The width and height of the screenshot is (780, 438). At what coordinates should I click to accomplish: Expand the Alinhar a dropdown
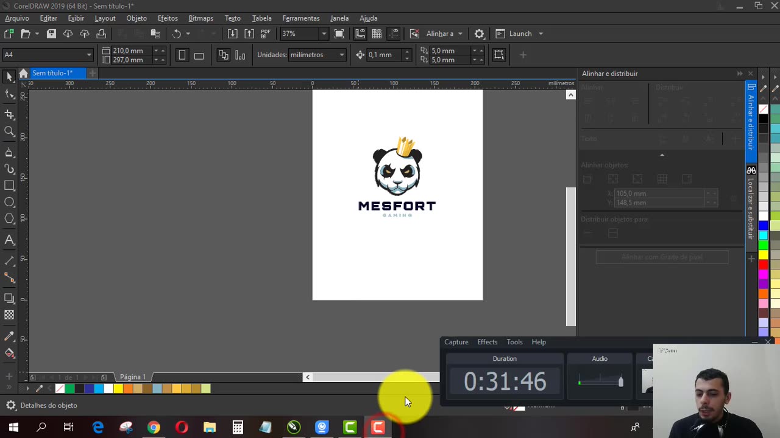click(459, 33)
